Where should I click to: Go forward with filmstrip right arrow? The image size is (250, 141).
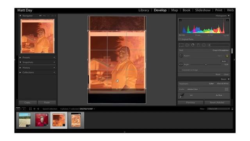coord(38,109)
